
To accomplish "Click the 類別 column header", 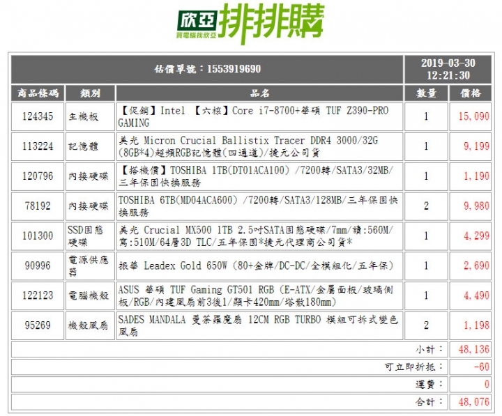I will (x=90, y=93).
